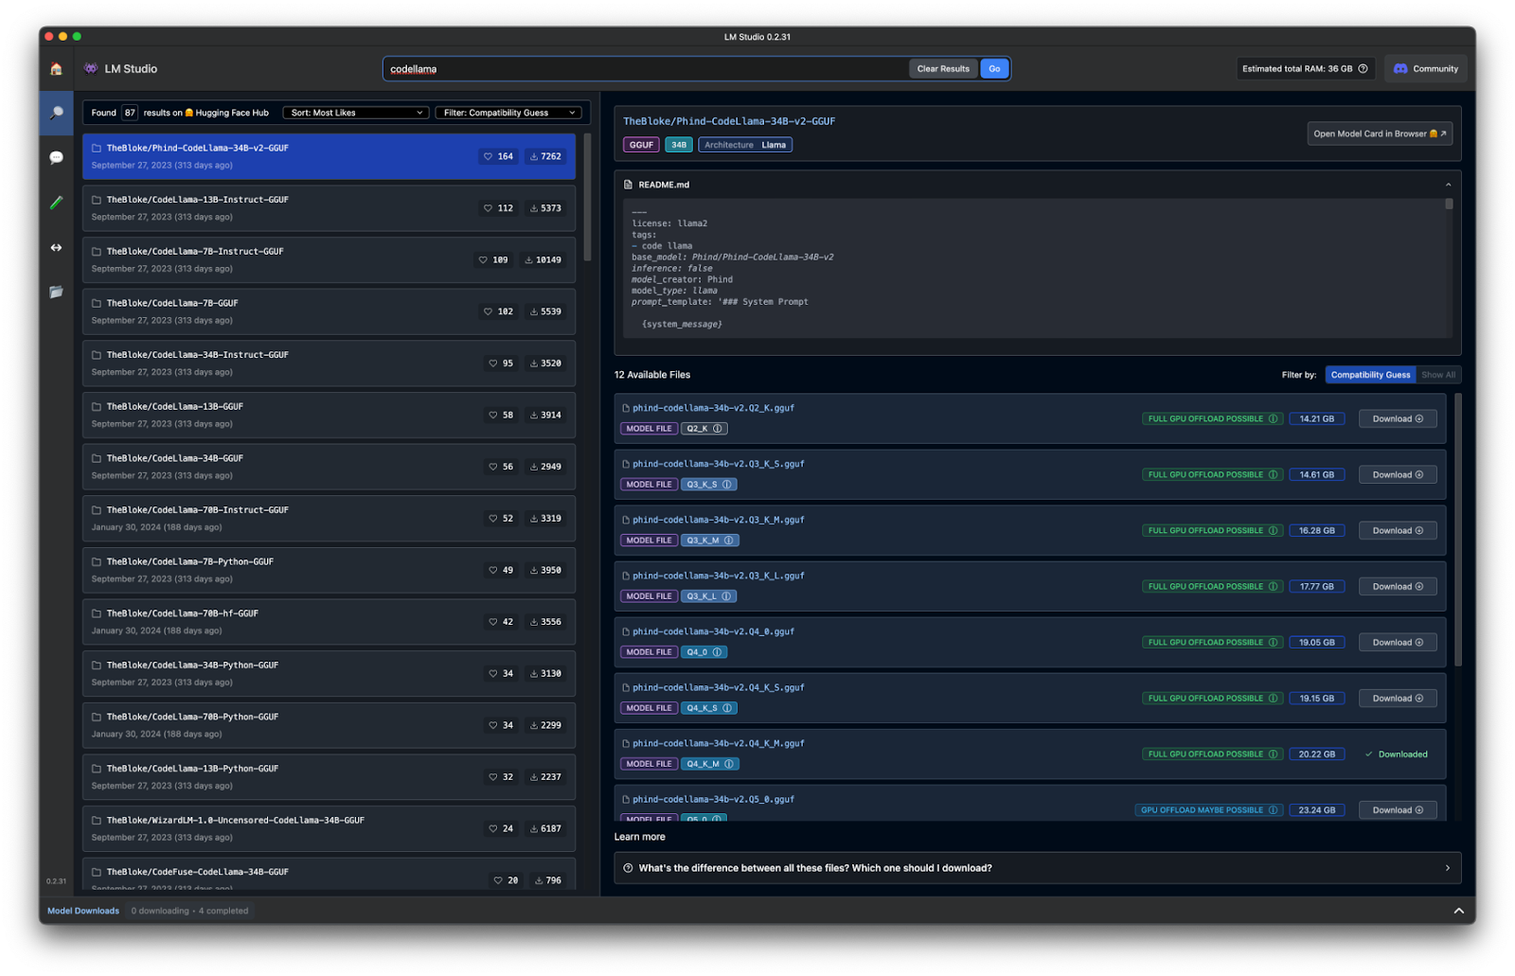
Task: Expand the Model Downloads bottom panel chevron
Action: [x=1458, y=911]
